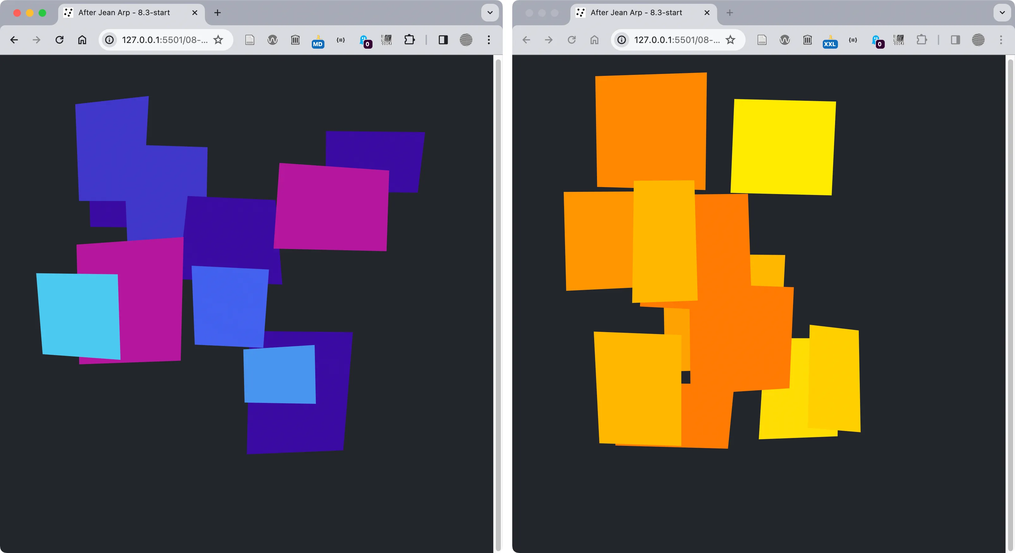Screen dimensions: 1015x553
Task: Open the Wayback Machine extension icon
Action: tap(272, 40)
